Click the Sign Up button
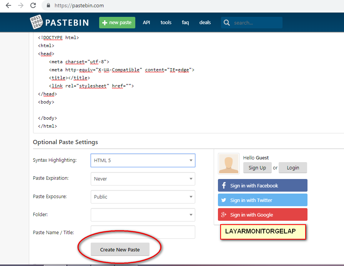344x266 pixels. [257, 167]
